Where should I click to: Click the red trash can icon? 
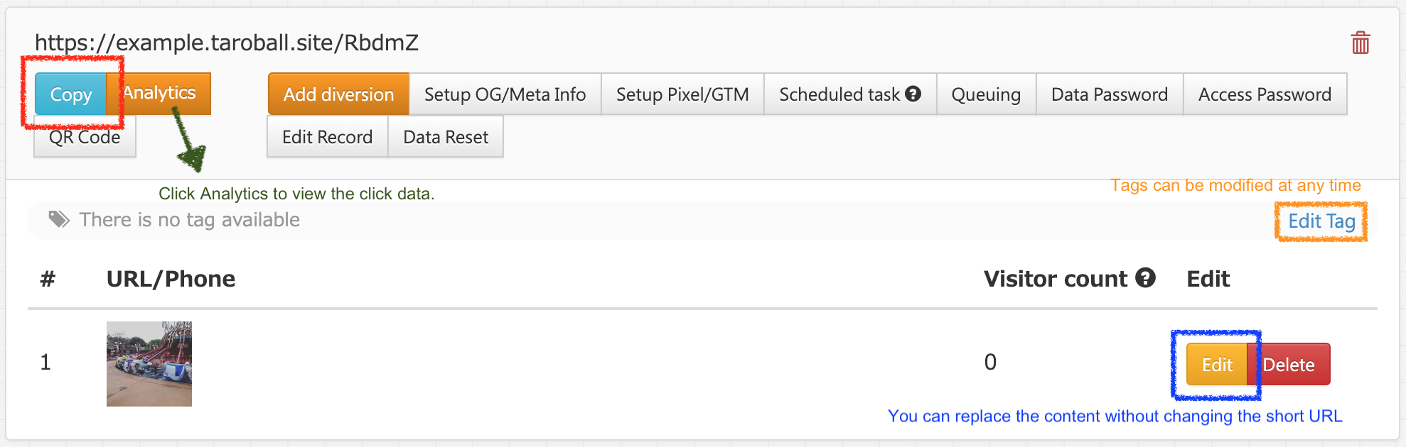(x=1361, y=43)
